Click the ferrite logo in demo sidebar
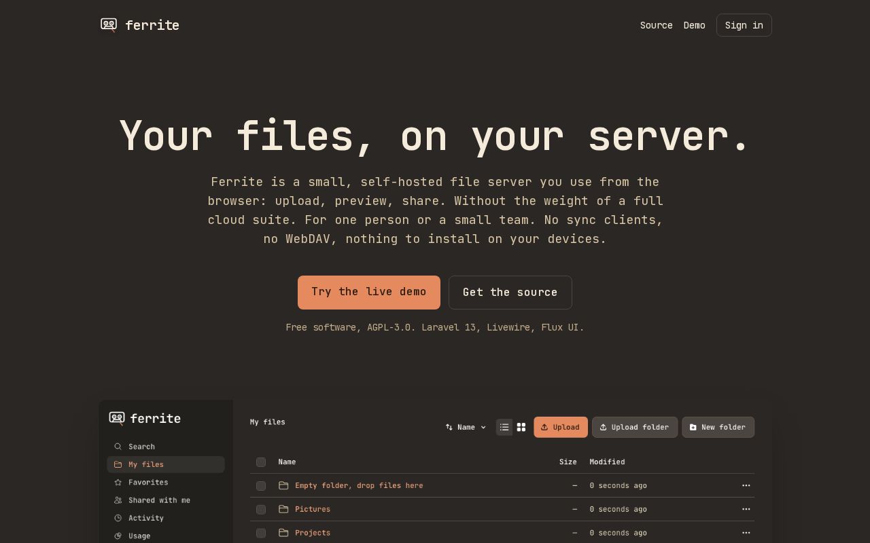870x543 pixels. (x=145, y=418)
